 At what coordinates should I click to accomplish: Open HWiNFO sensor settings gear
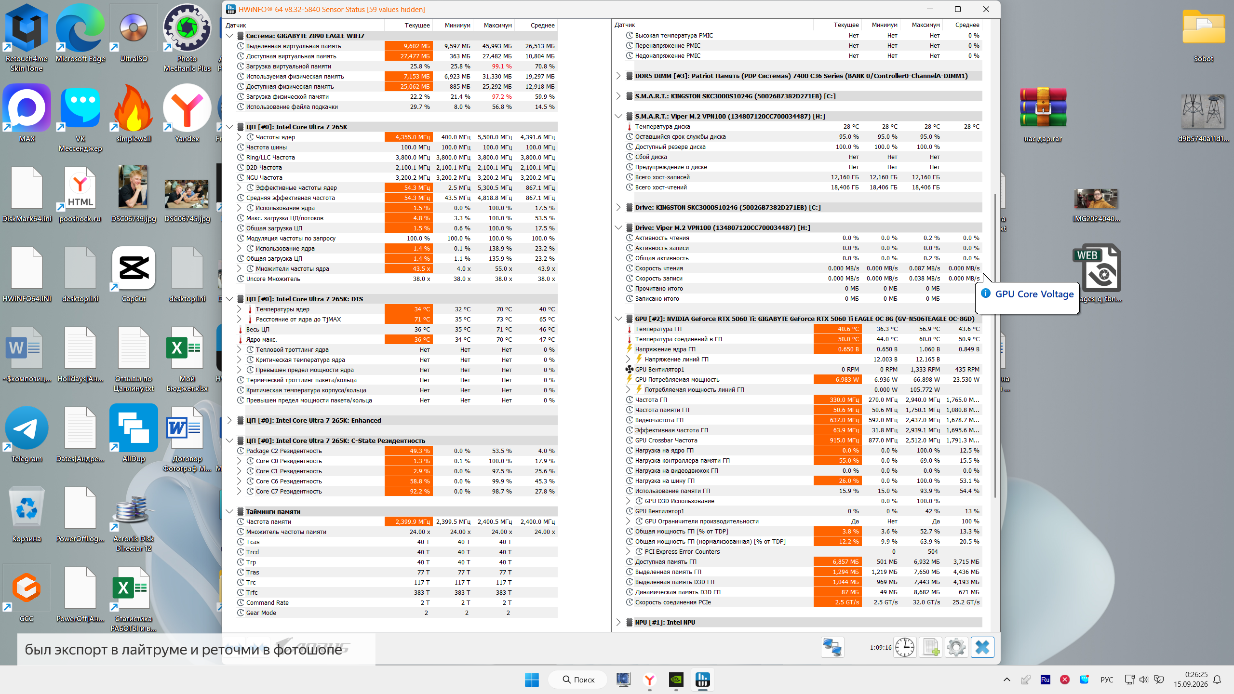tap(956, 647)
